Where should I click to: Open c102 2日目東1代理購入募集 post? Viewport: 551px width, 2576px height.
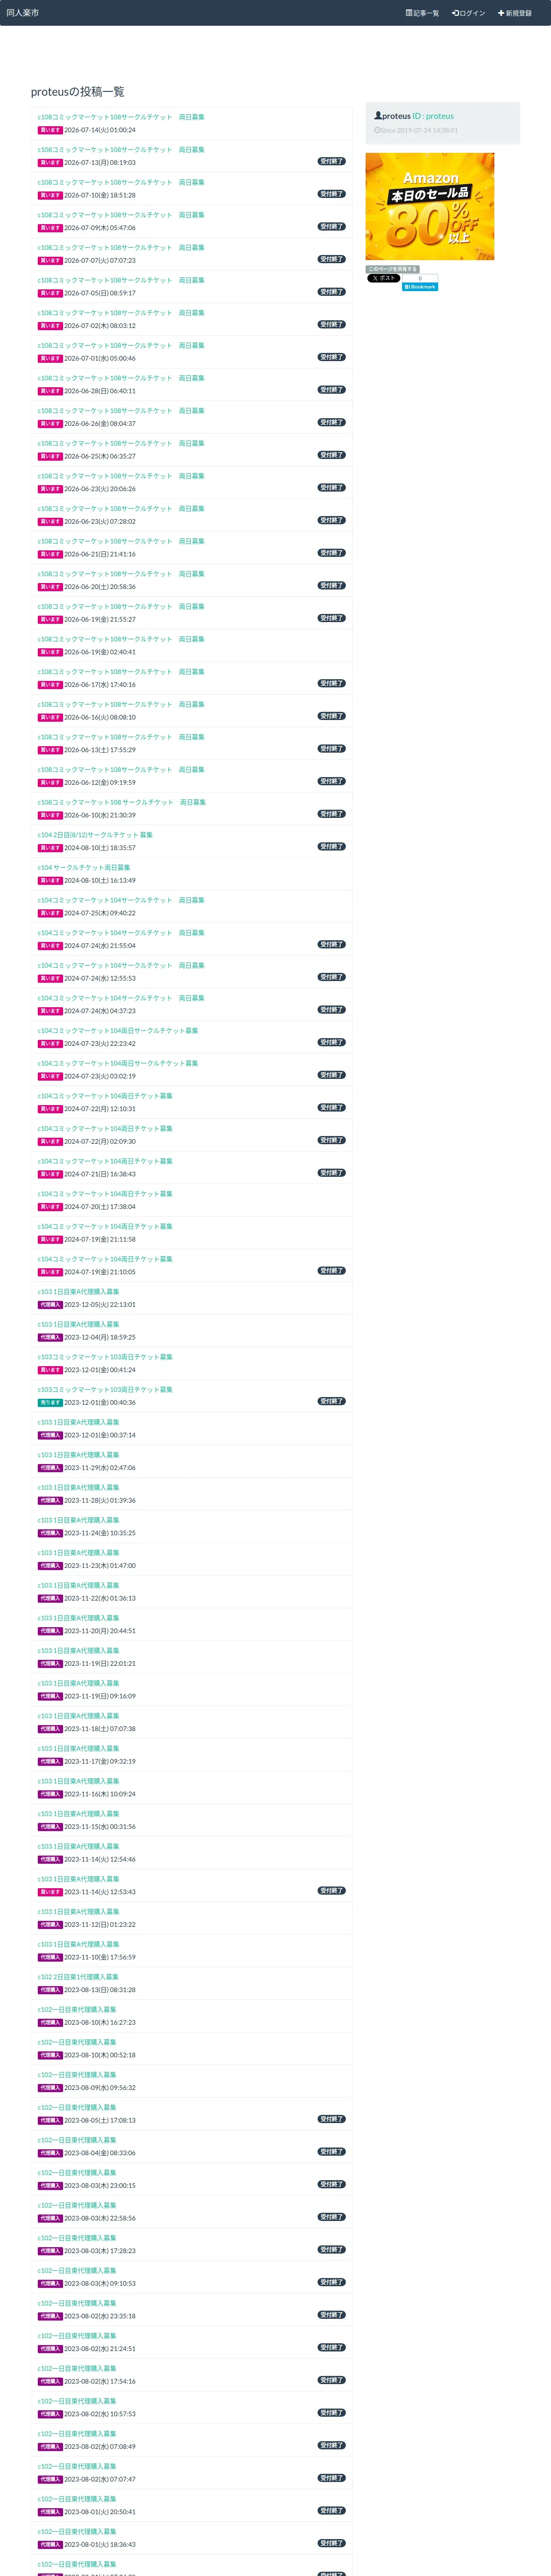[x=78, y=1976]
